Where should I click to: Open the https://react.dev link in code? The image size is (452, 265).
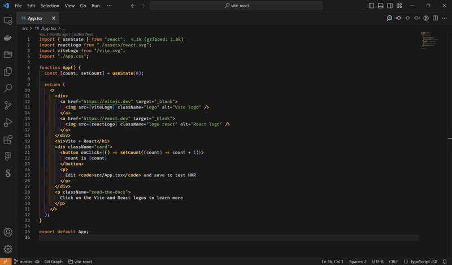pos(106,119)
